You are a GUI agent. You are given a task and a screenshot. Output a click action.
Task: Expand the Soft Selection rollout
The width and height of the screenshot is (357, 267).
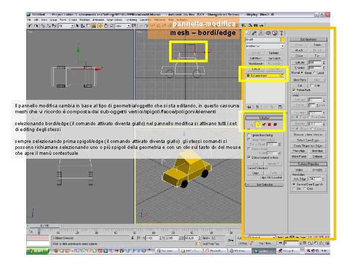(264, 184)
